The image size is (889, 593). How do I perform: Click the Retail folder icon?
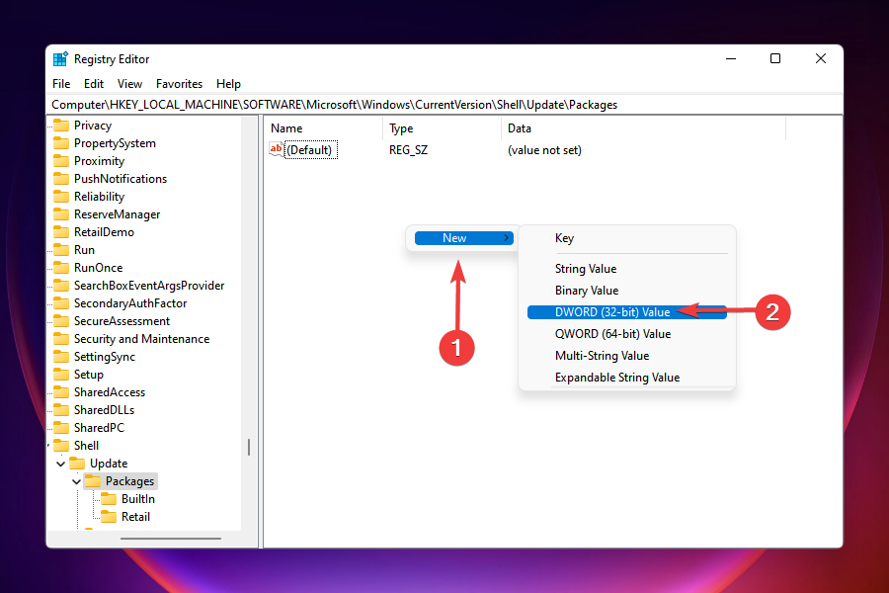[x=109, y=517]
